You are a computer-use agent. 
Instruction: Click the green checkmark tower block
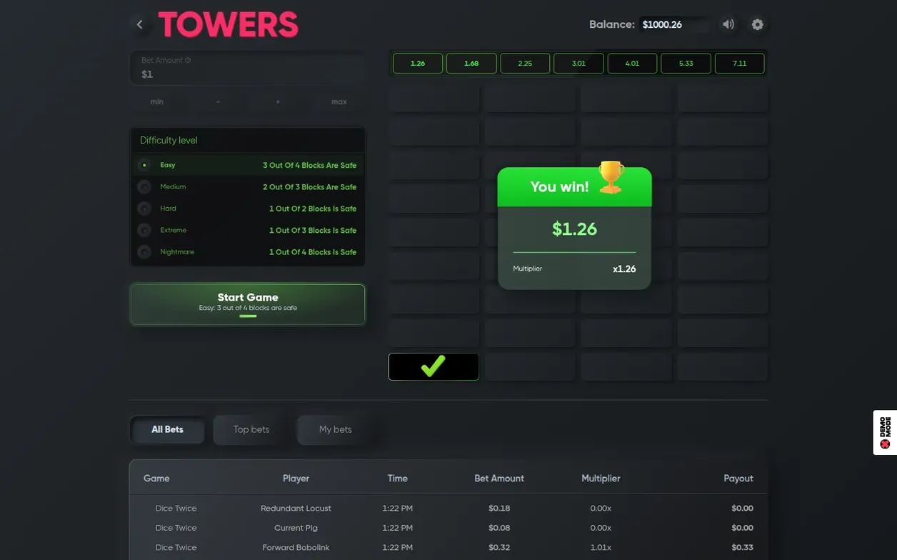(x=434, y=366)
